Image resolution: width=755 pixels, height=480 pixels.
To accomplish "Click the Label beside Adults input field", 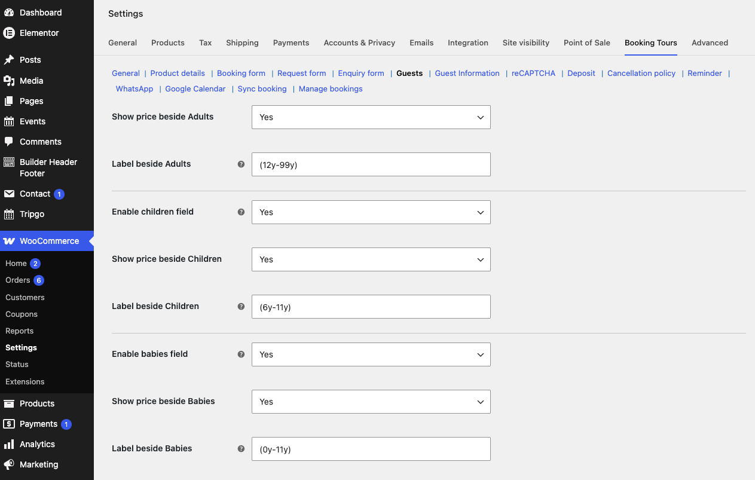I will (371, 164).
